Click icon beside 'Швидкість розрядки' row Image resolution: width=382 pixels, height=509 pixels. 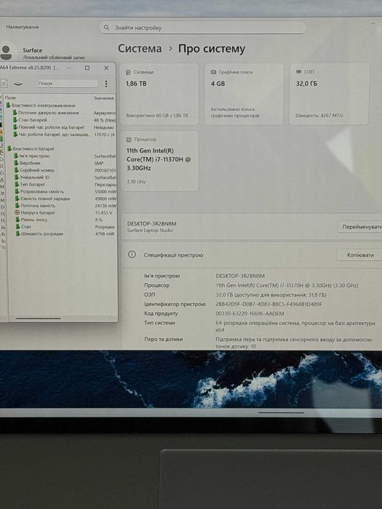(18, 233)
